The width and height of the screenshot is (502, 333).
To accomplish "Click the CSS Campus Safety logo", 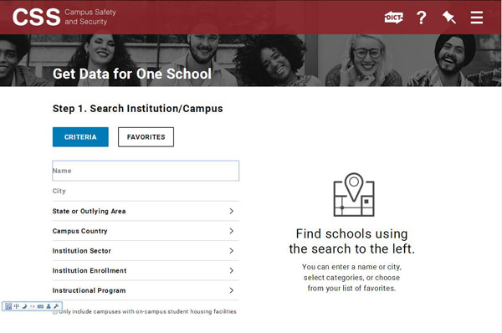I will (64, 17).
